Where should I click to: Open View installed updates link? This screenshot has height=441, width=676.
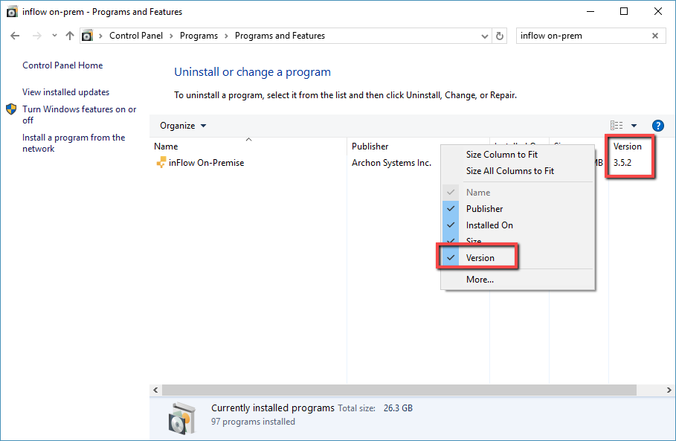(x=66, y=92)
